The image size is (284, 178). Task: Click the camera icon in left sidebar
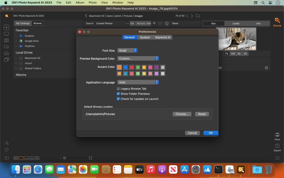point(6,40)
